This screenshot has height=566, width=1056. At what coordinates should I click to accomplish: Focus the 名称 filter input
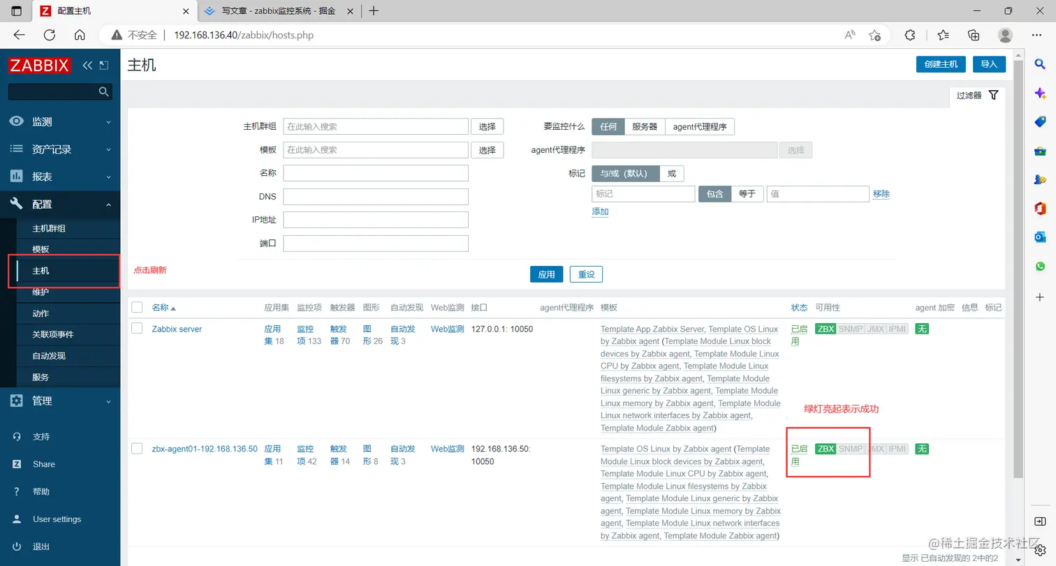point(376,173)
